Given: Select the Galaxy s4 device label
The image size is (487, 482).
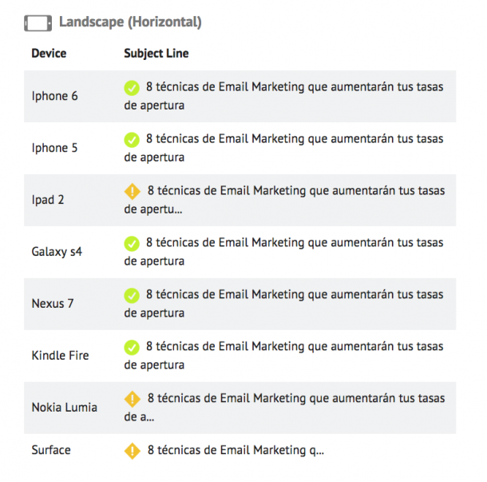Looking at the screenshot, I should point(57,252).
